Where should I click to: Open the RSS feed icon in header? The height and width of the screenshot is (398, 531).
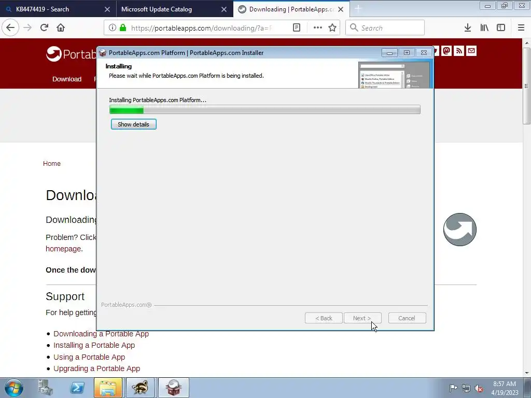tap(459, 51)
